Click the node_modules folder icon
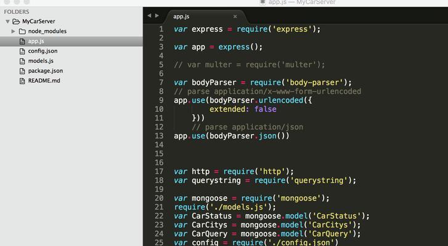Image resolution: width=448 pixels, height=246 pixels. pyautogui.click(x=22, y=31)
